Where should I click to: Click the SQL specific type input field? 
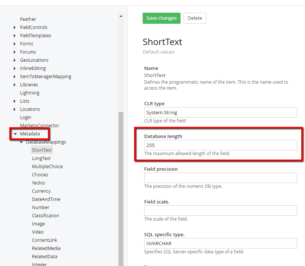[220, 243]
